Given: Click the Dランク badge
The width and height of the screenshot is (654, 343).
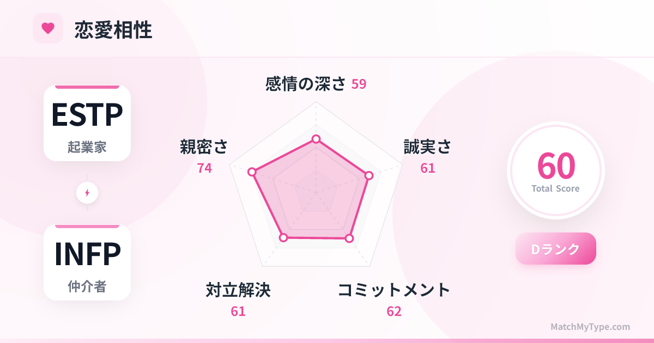Looking at the screenshot, I should (x=555, y=249).
